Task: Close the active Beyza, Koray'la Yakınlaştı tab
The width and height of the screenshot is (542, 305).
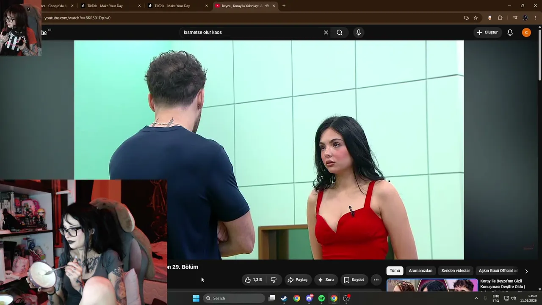Action: pos(274,6)
